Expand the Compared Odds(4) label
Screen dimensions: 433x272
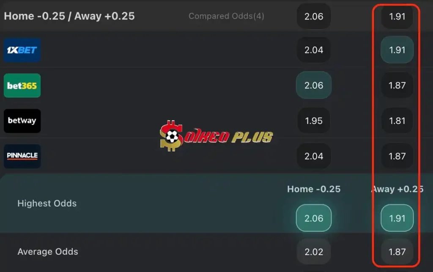click(x=226, y=16)
